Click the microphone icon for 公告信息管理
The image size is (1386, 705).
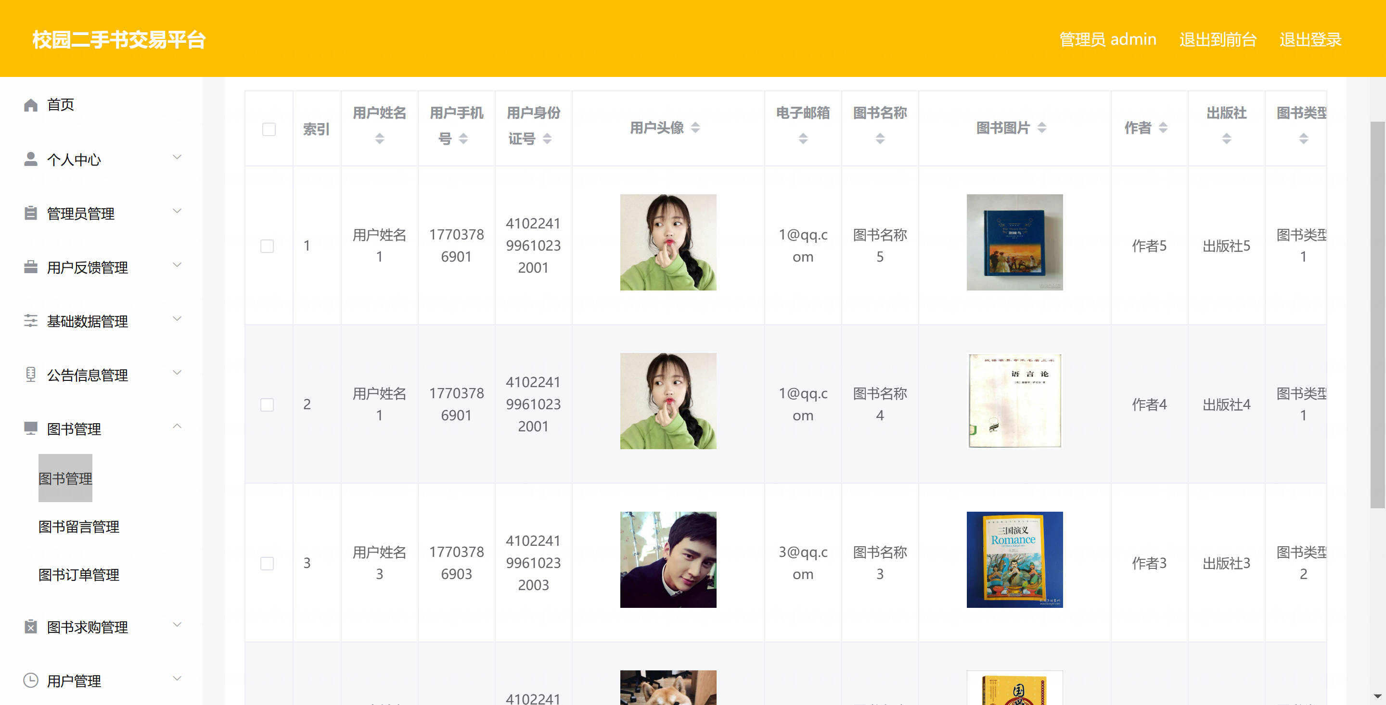pos(31,374)
